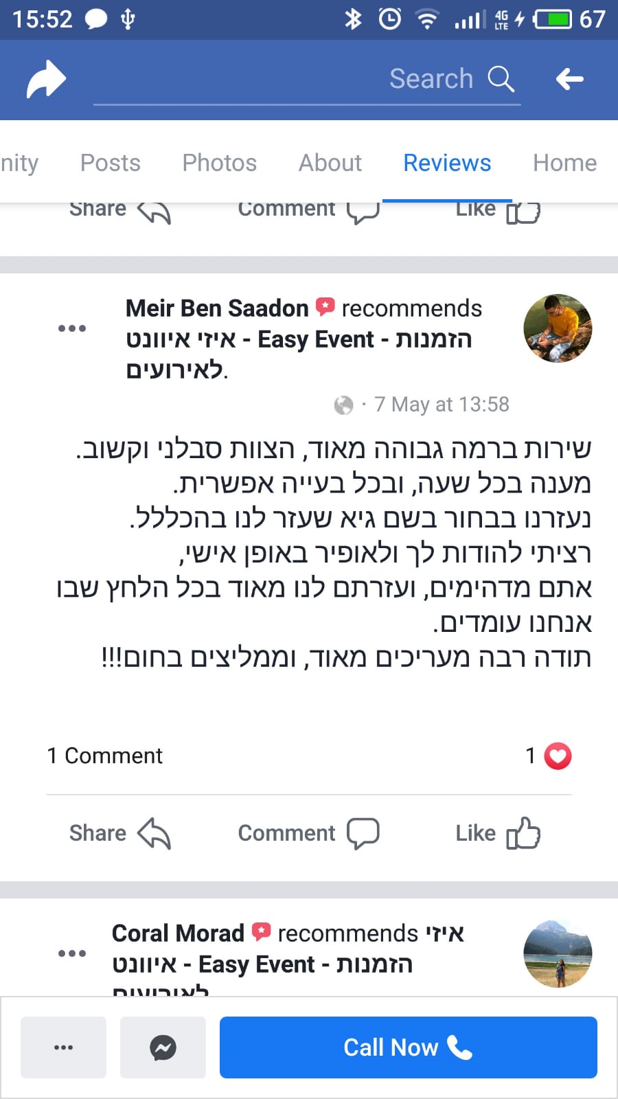Open options menu for Meir Ben Saadon's review

pos(72,328)
